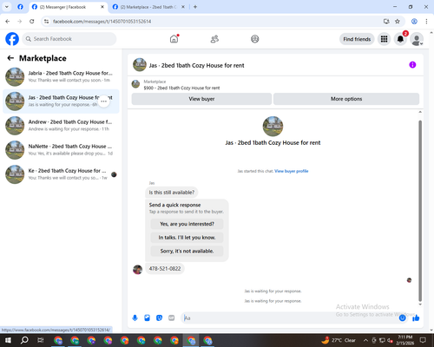Image resolution: width=434 pixels, height=347 pixels.
Task: Send a thumbs up like
Action: tap(416, 318)
